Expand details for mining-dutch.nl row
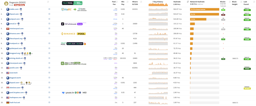 click(49, 58)
